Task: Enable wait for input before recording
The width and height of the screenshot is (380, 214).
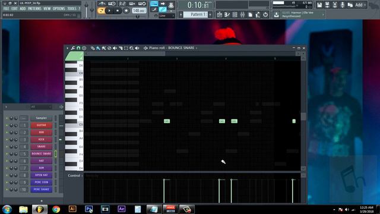Action: click(112, 4)
